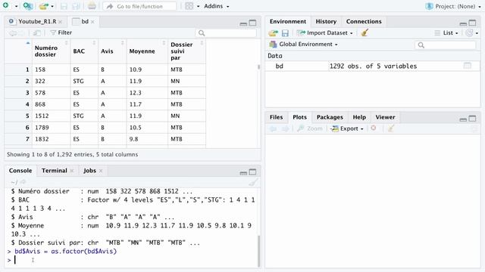The width and height of the screenshot is (485, 272).
Task: Open the Project: (None) menu
Action: pos(453,6)
